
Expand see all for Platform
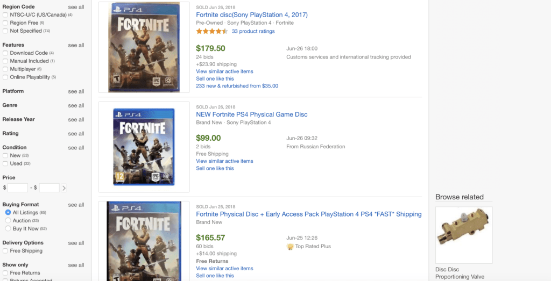point(76,91)
